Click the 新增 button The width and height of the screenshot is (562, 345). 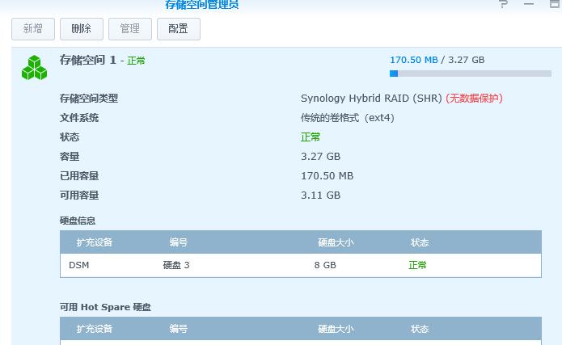tap(33, 29)
